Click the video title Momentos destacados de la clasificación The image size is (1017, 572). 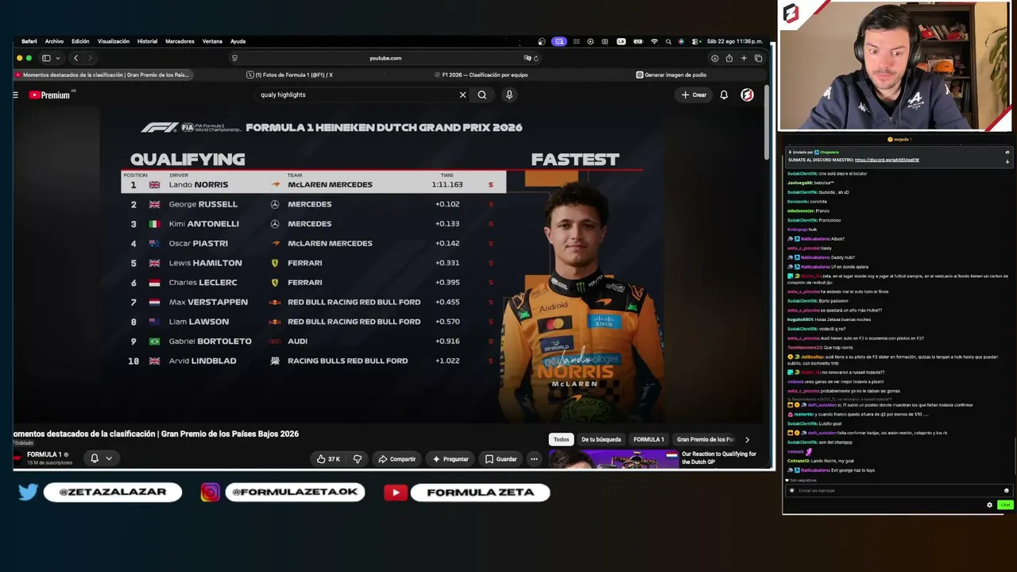tap(156, 434)
